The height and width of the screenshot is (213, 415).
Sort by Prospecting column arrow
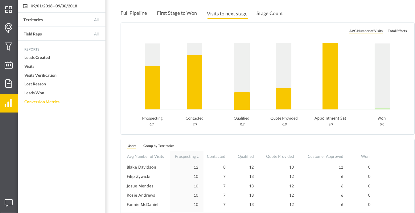click(x=198, y=157)
